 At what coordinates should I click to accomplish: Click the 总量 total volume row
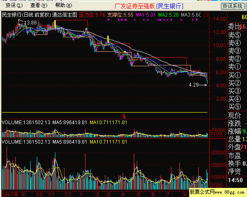[237, 139]
